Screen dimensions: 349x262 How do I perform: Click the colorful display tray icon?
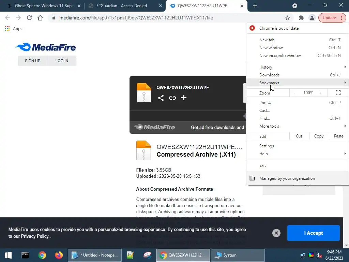coord(311,255)
